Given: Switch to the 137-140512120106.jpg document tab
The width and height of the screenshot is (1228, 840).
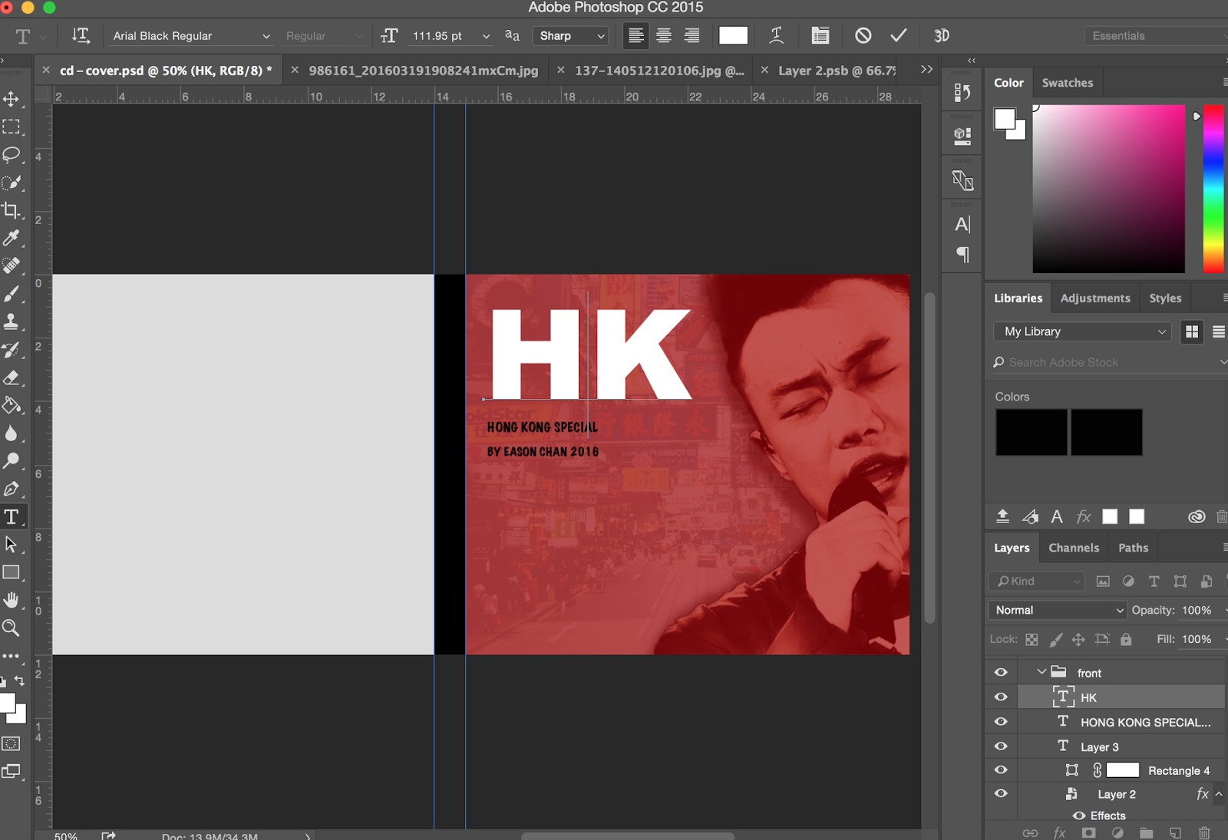Looking at the screenshot, I should pyautogui.click(x=659, y=71).
